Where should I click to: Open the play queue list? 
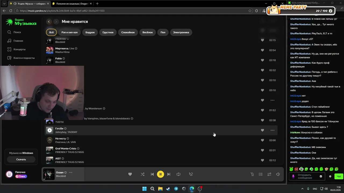tap(261, 174)
